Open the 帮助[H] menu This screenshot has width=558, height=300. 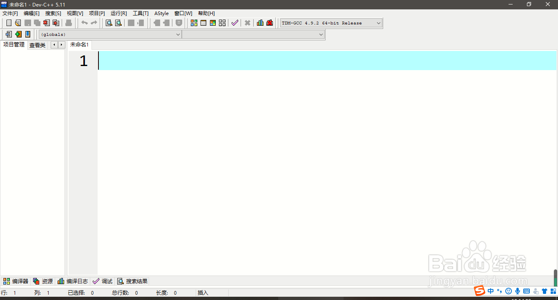point(206,13)
